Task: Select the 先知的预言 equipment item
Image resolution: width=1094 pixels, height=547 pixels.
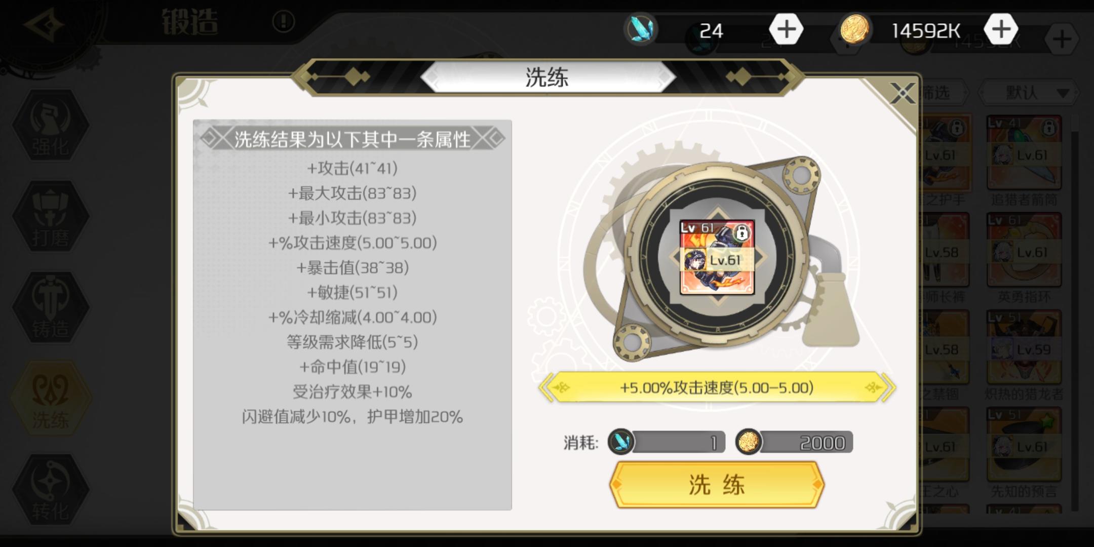Action: click(1024, 452)
